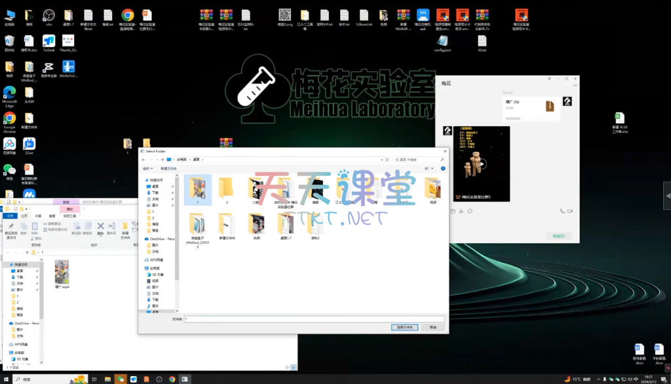Image resolution: width=671 pixels, height=384 pixels.
Task: Click the video call icon in WeChat chat
Action: [570, 211]
